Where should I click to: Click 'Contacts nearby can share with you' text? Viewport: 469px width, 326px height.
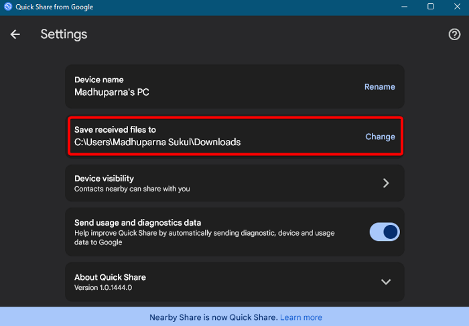[132, 189]
